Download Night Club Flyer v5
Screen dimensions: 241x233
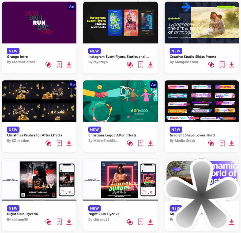point(150,222)
